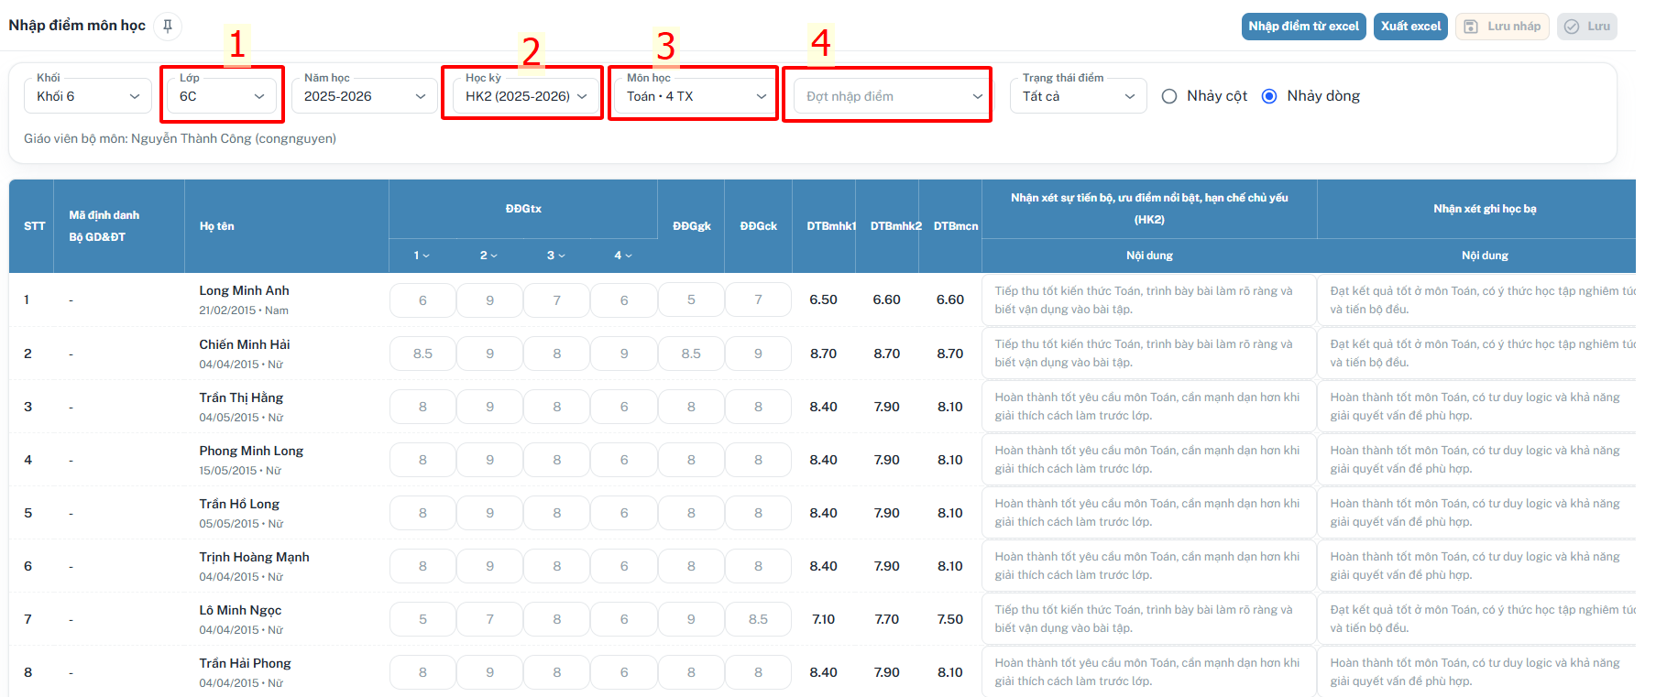Select the Nhảy cột radio option
The image size is (1656, 697).
1169,96
